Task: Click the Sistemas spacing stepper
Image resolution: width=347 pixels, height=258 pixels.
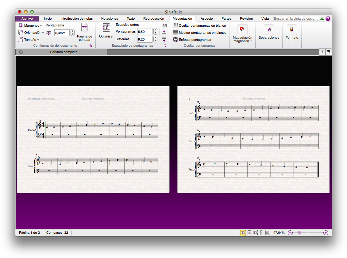Action: click(155, 39)
